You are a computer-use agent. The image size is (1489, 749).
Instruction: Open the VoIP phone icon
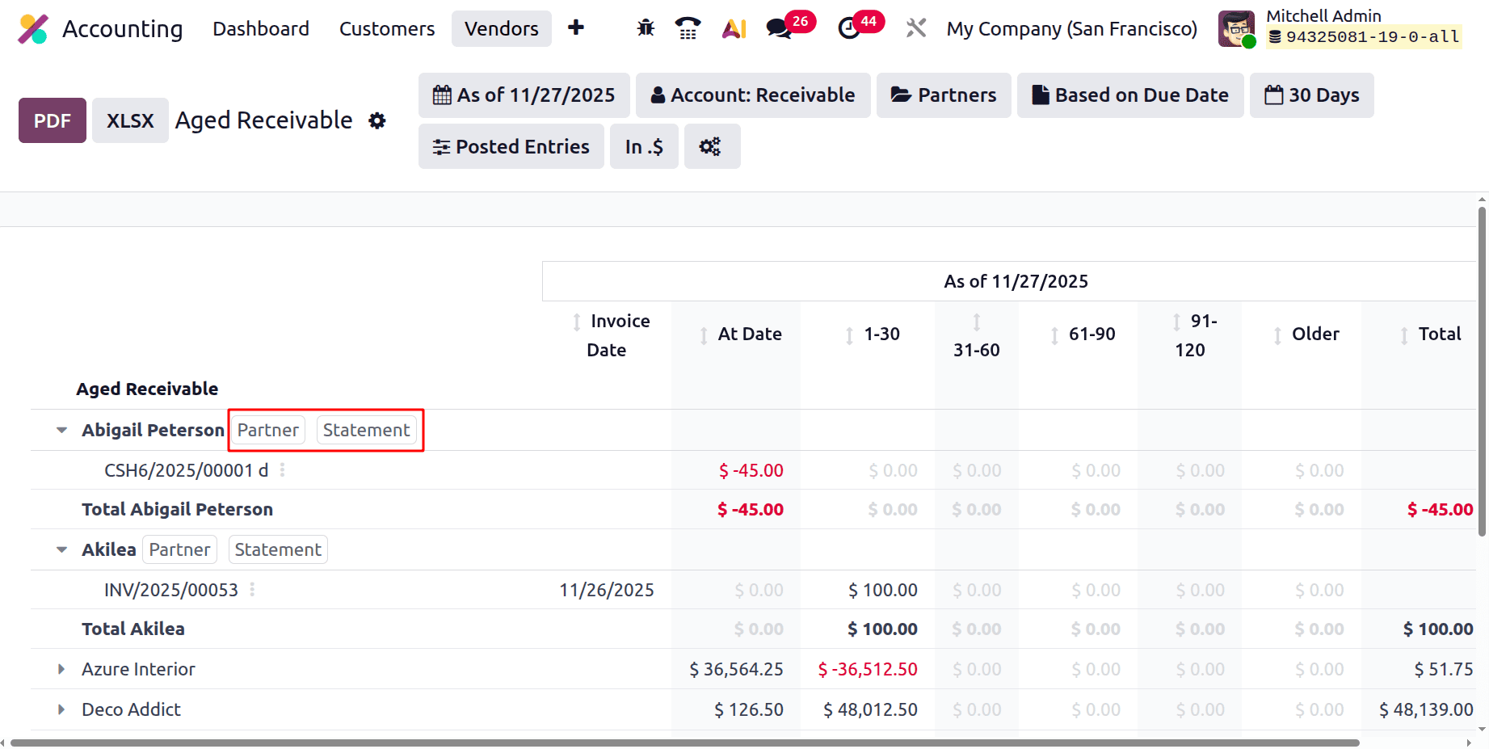(x=688, y=28)
